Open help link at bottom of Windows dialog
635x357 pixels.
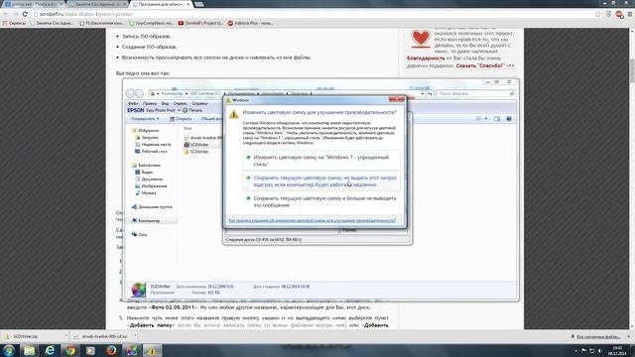(312, 220)
